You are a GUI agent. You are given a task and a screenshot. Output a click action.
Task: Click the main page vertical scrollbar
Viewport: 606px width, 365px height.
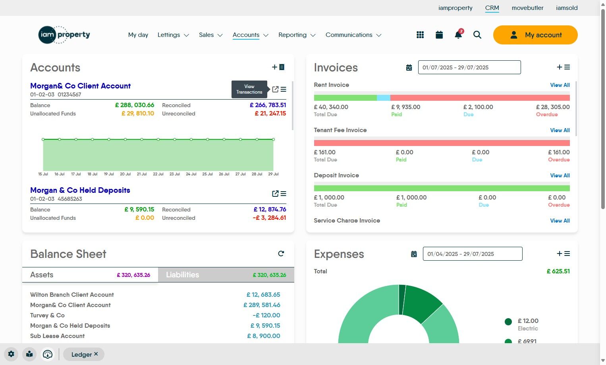603,109
